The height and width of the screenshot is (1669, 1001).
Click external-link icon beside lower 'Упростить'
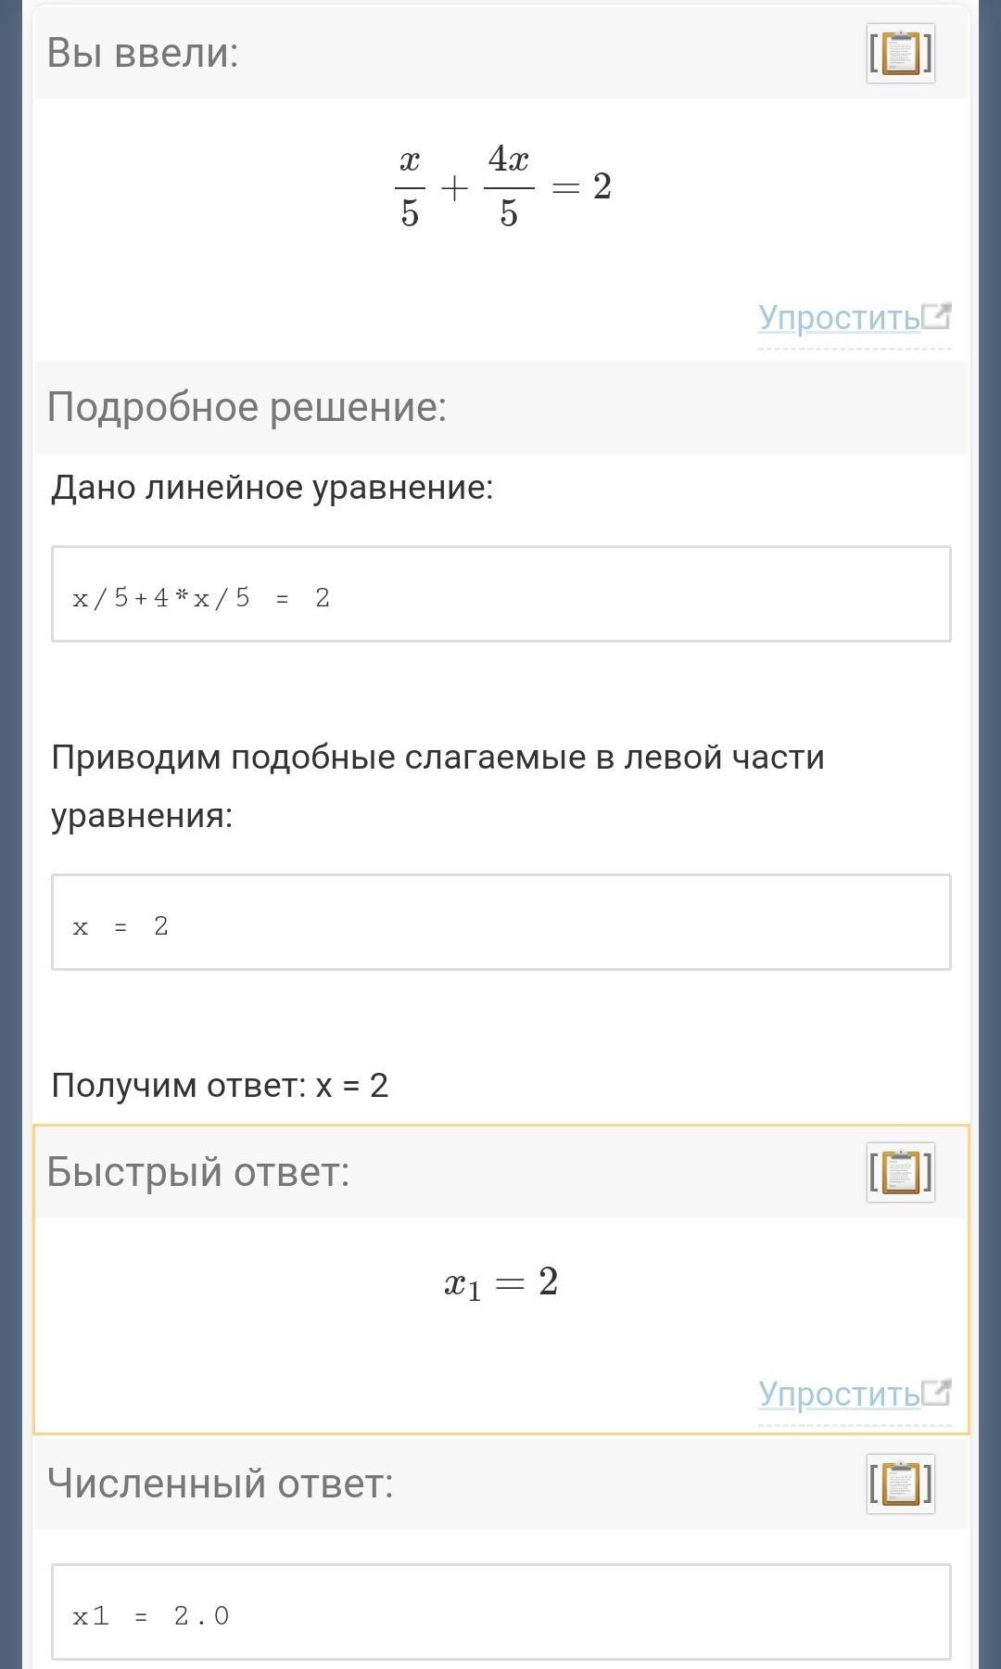pyautogui.click(x=937, y=1392)
